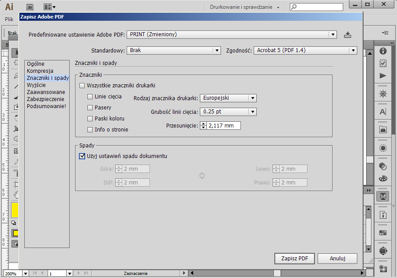Open the Info panel icon

pyautogui.click(x=383, y=51)
